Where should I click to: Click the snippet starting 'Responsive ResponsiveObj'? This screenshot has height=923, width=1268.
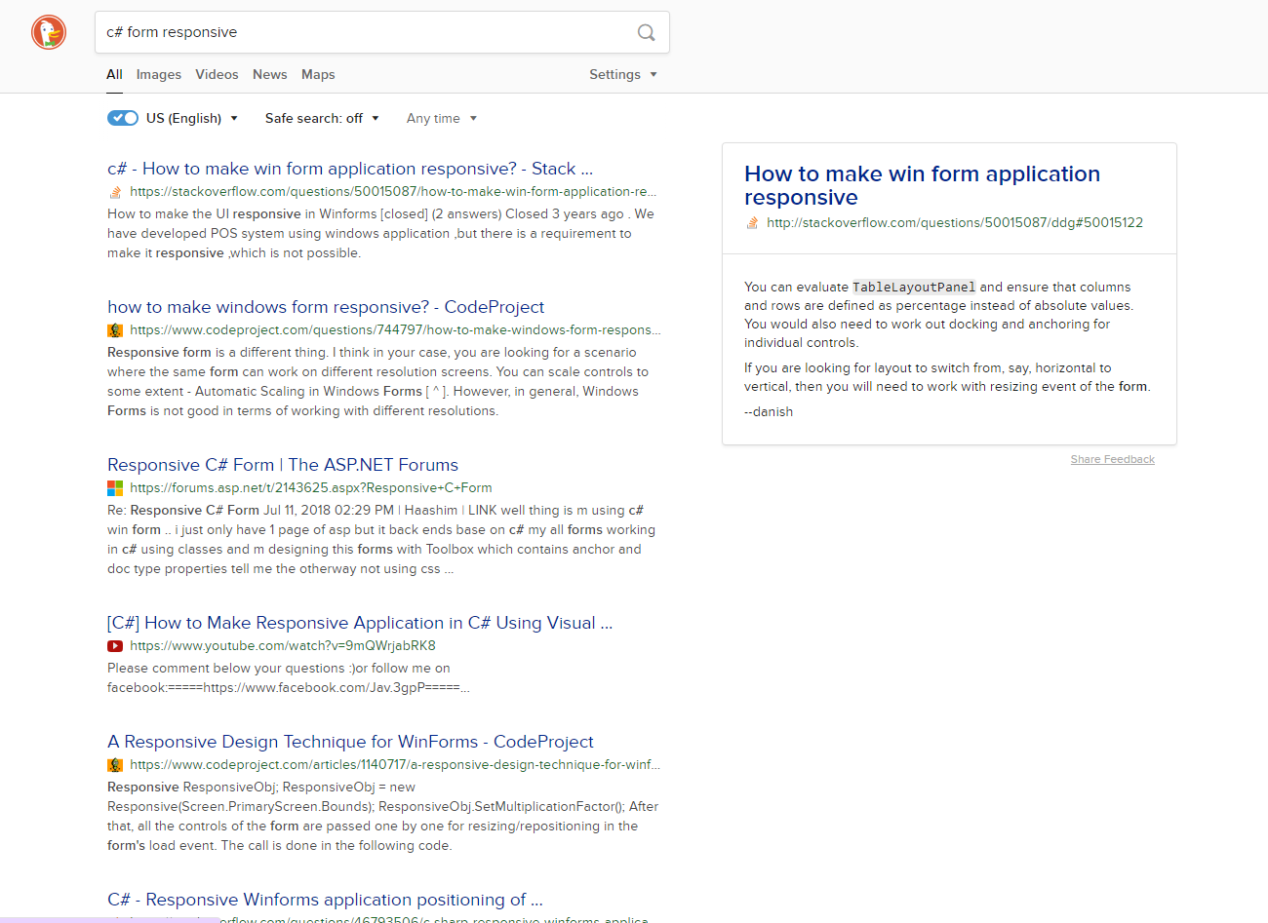tap(383, 816)
